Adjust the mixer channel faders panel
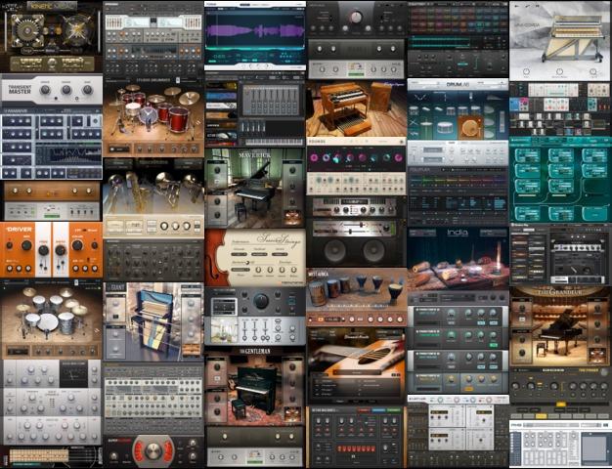 point(271,100)
